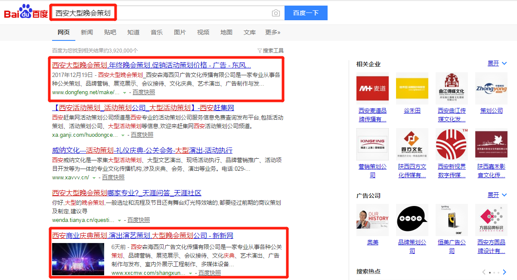Click the stage concert thumbnail image
This screenshot has height=280, width=517.
[x=78, y=259]
